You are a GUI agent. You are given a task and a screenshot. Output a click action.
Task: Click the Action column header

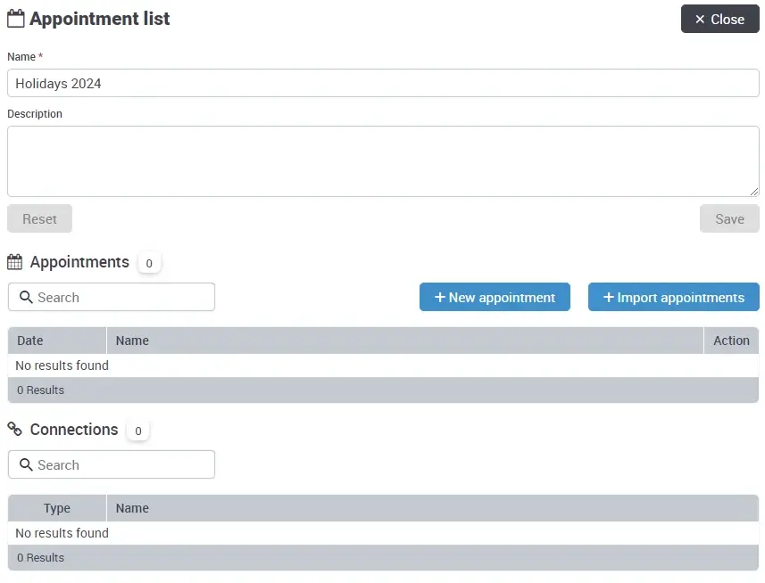(x=731, y=341)
